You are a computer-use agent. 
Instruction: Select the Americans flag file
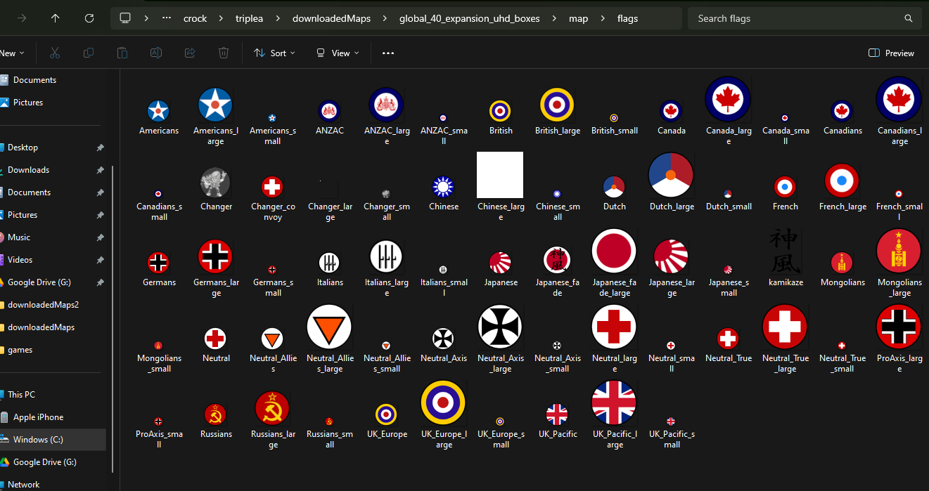(159, 111)
